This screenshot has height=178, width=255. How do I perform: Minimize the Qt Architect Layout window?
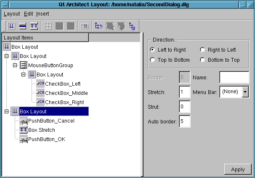tap(242, 5)
